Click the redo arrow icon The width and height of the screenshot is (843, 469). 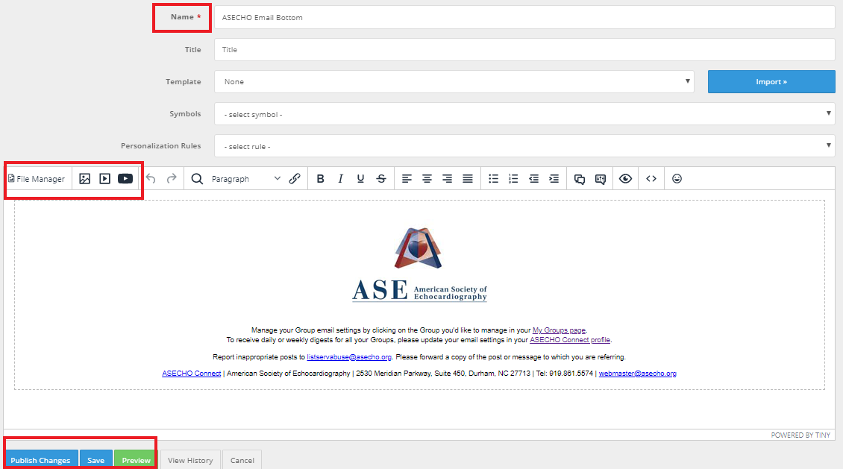(172, 179)
